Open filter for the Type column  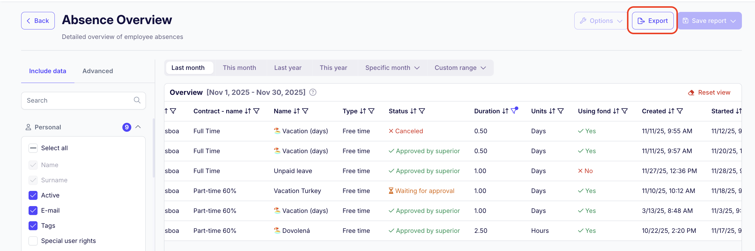click(x=371, y=111)
